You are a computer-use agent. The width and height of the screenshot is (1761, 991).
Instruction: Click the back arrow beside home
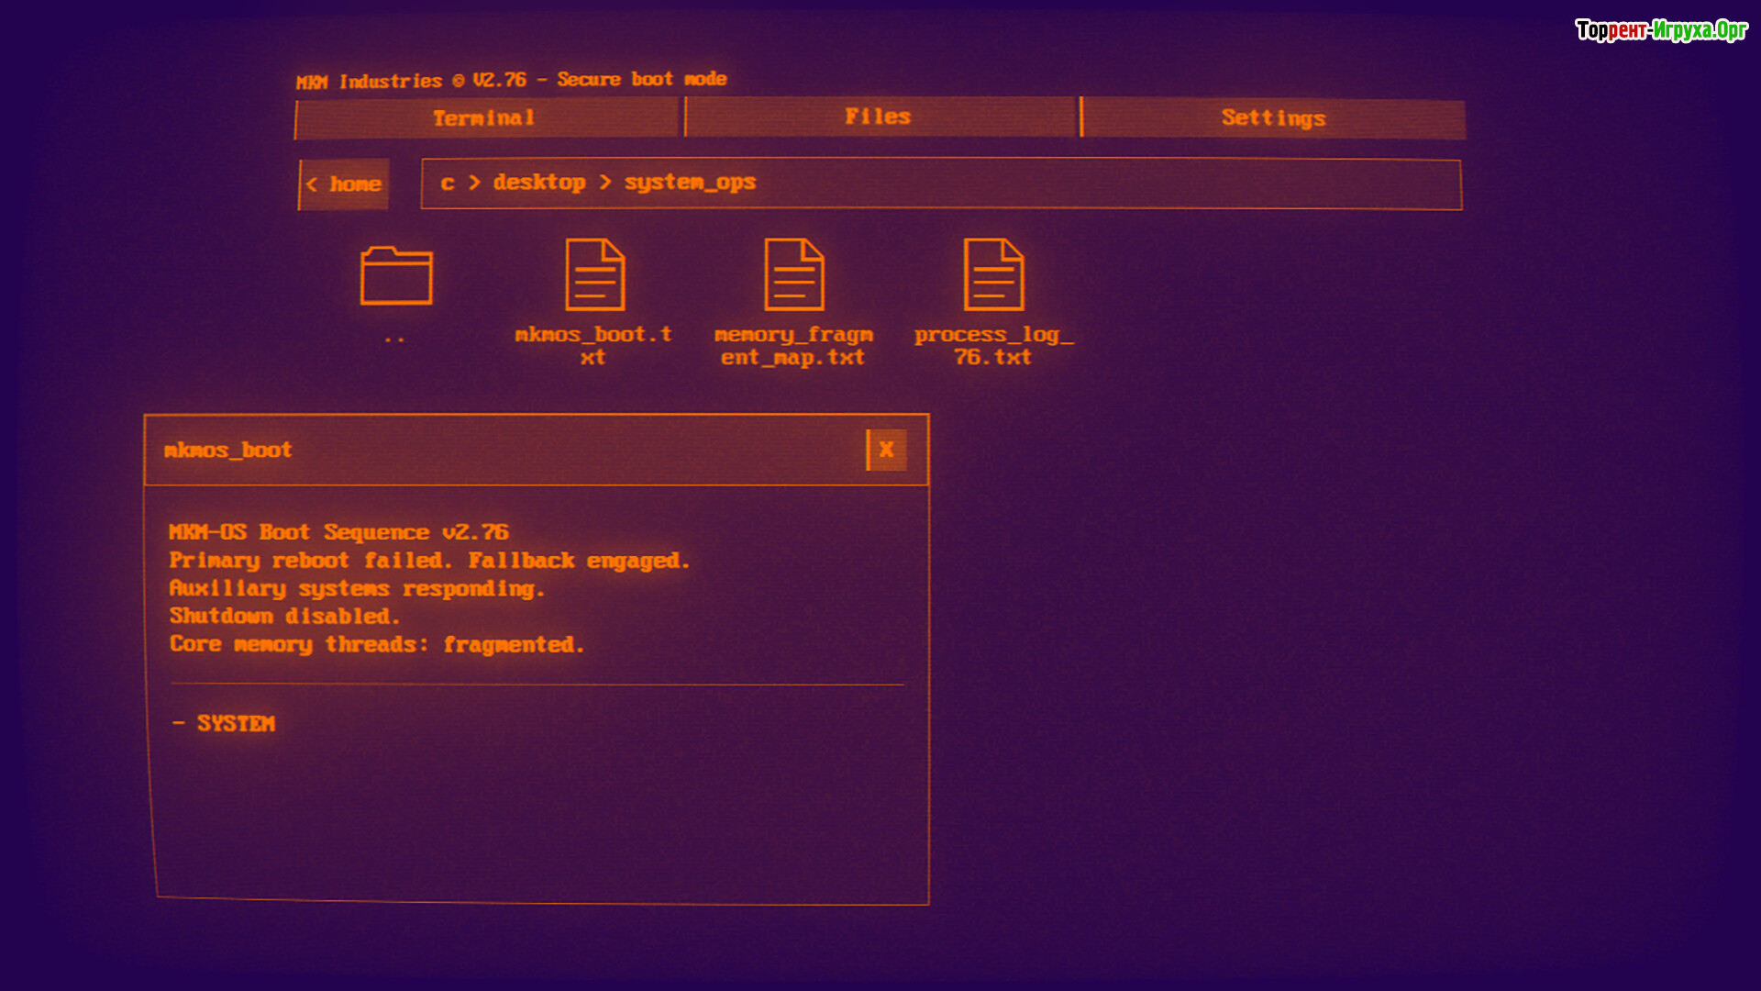click(313, 184)
